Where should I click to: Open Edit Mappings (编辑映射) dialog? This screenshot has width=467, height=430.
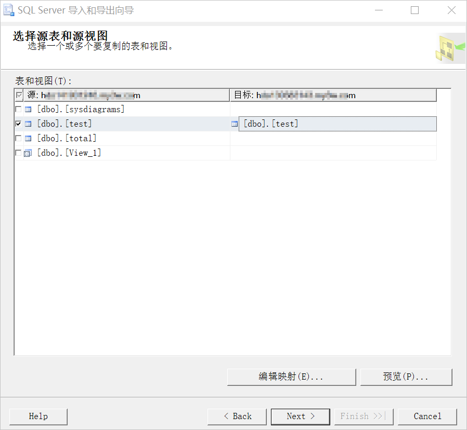pos(291,377)
